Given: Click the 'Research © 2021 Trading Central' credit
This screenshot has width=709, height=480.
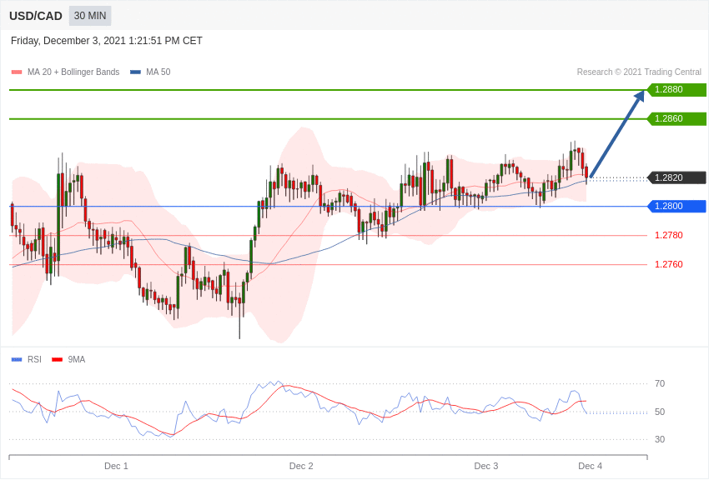Looking at the screenshot, I should coord(639,72).
